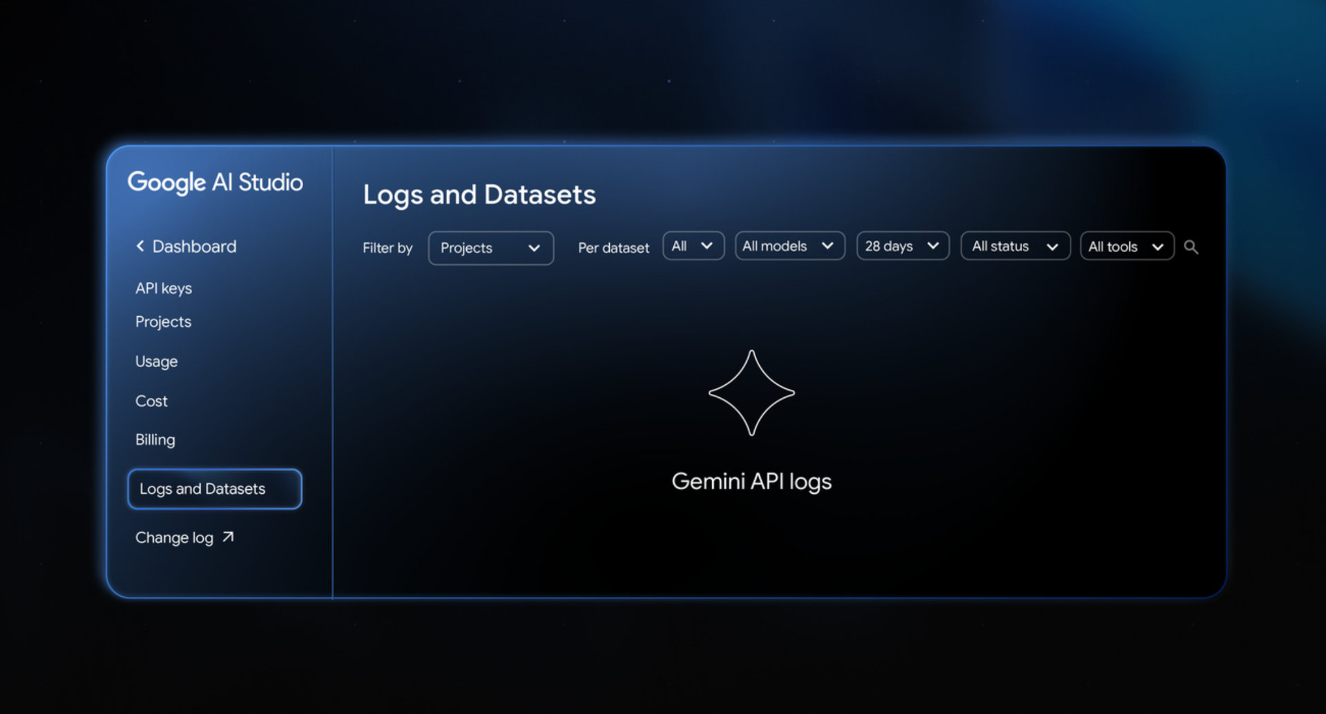
Task: Open the All status filter dropdown
Action: pyautogui.click(x=1015, y=246)
